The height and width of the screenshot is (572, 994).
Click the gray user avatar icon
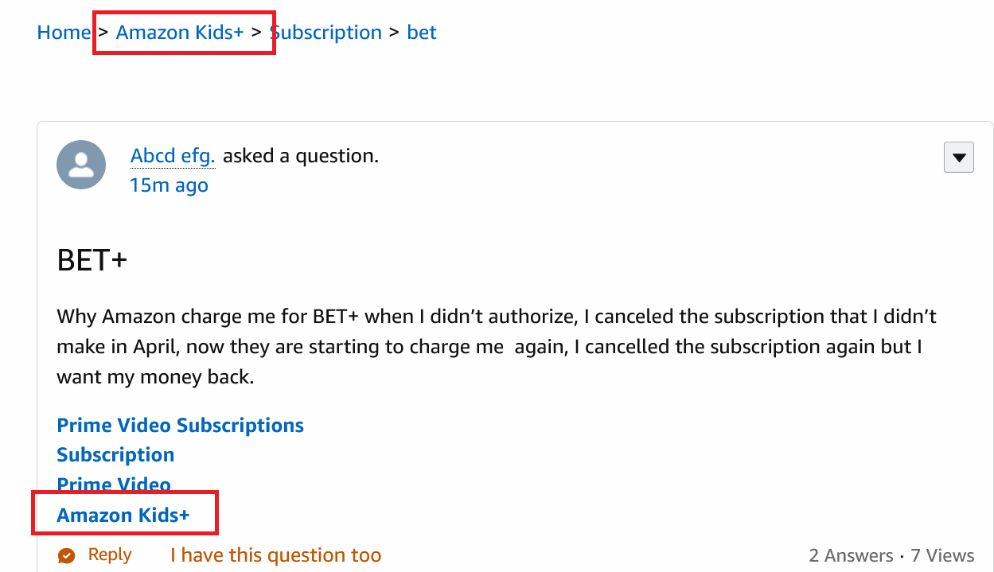pos(81,165)
